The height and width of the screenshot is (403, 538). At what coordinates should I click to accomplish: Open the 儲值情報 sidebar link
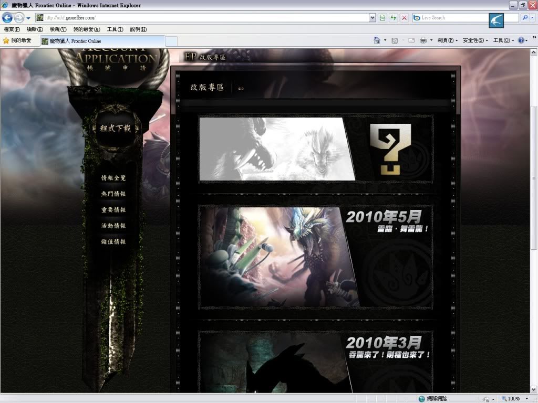113,241
